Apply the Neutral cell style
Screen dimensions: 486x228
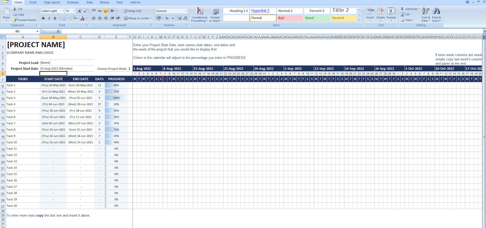coord(344,18)
